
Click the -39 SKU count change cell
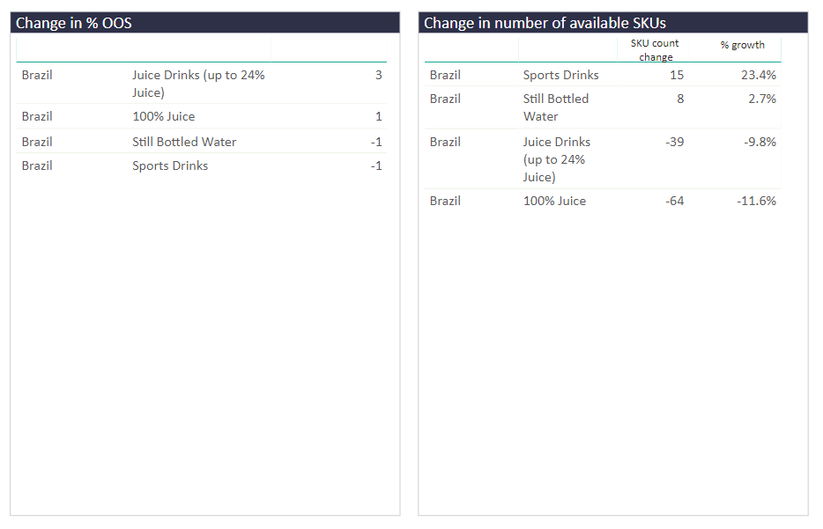674,142
